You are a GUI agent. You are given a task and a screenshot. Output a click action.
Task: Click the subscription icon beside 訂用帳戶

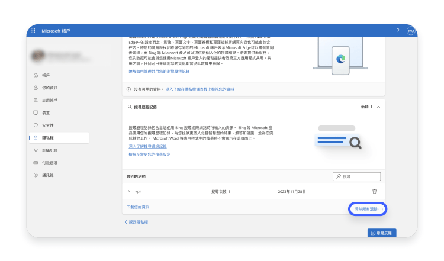tap(36, 100)
